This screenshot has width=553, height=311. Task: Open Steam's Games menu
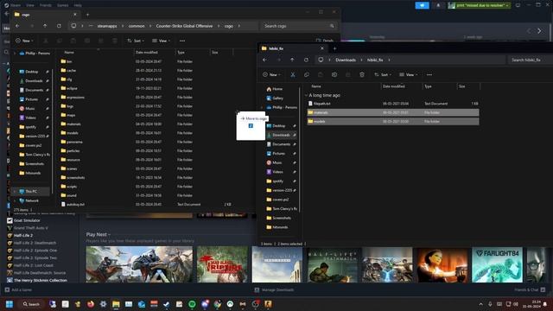click(63, 5)
